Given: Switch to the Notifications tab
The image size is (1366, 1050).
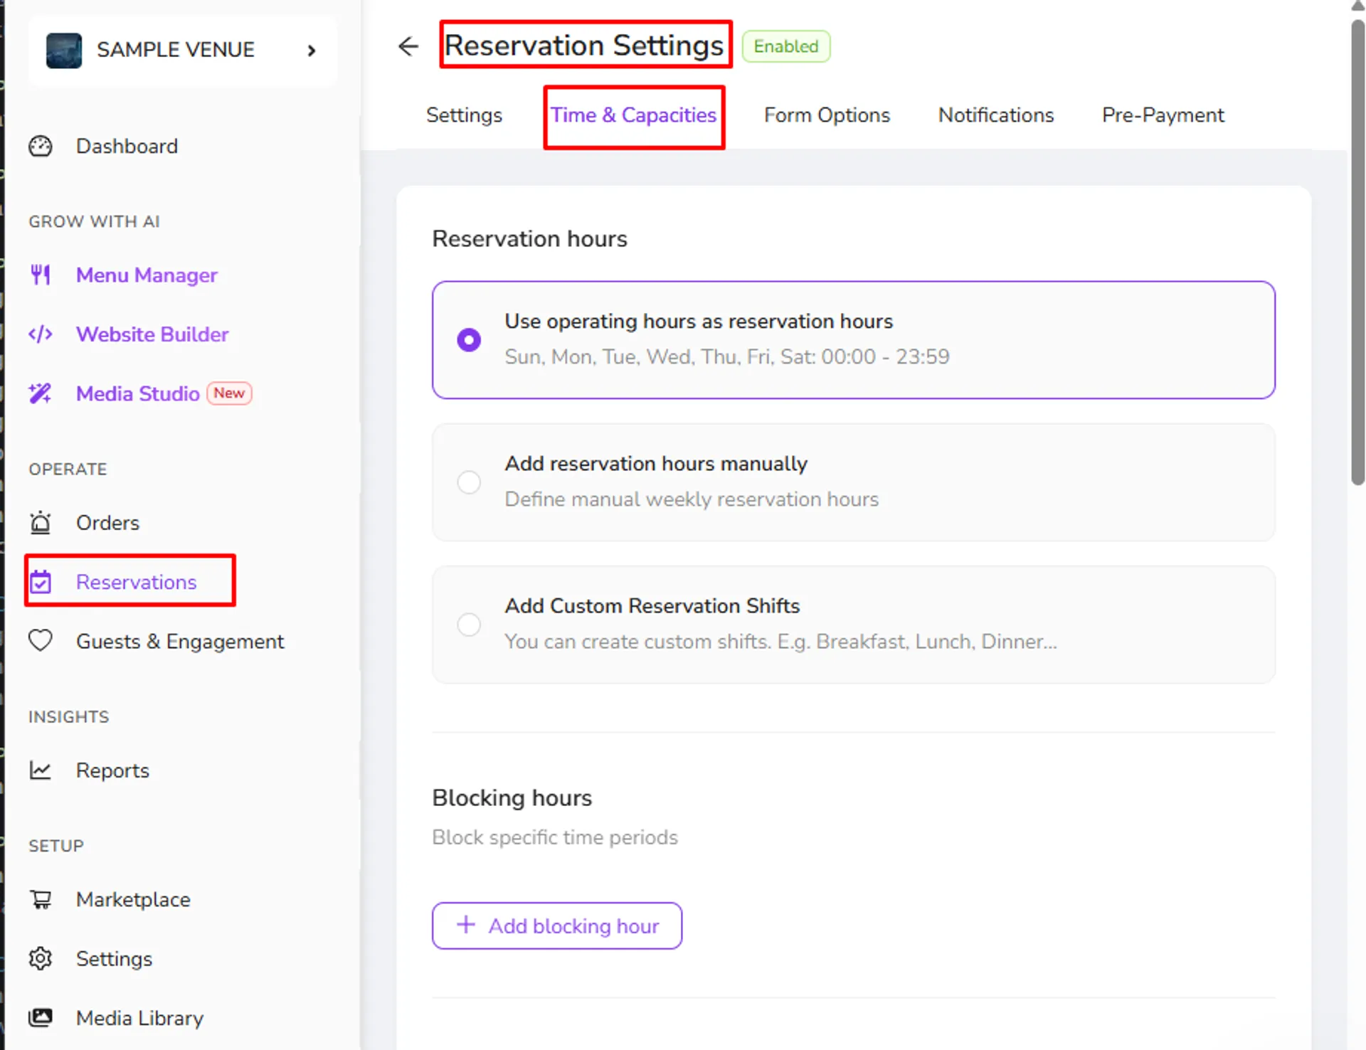Looking at the screenshot, I should [x=996, y=115].
